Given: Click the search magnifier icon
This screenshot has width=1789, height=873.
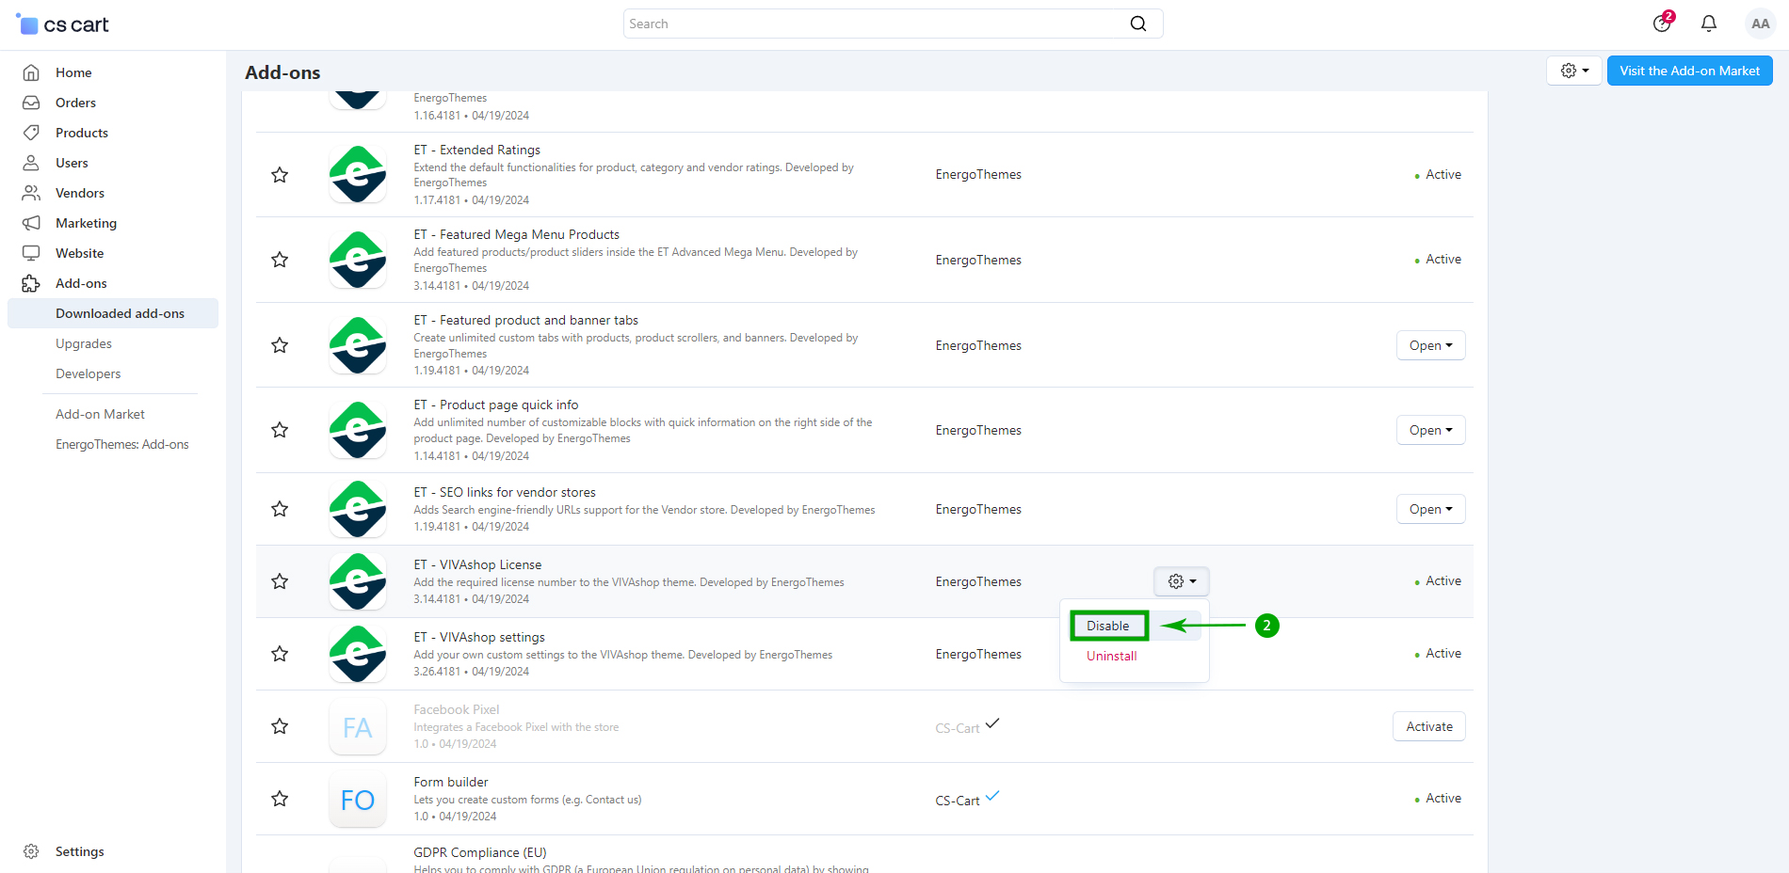Looking at the screenshot, I should [x=1137, y=24].
